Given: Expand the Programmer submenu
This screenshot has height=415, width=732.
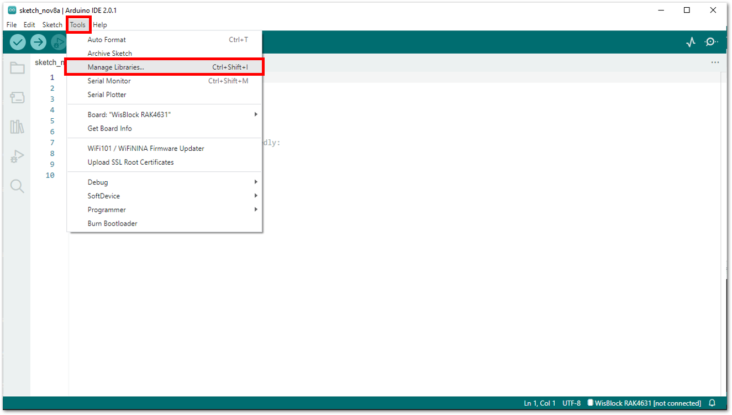Looking at the screenshot, I should [164, 210].
